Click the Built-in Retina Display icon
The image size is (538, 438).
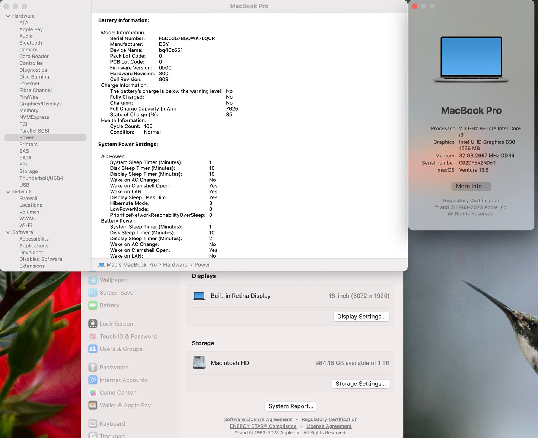(x=199, y=295)
